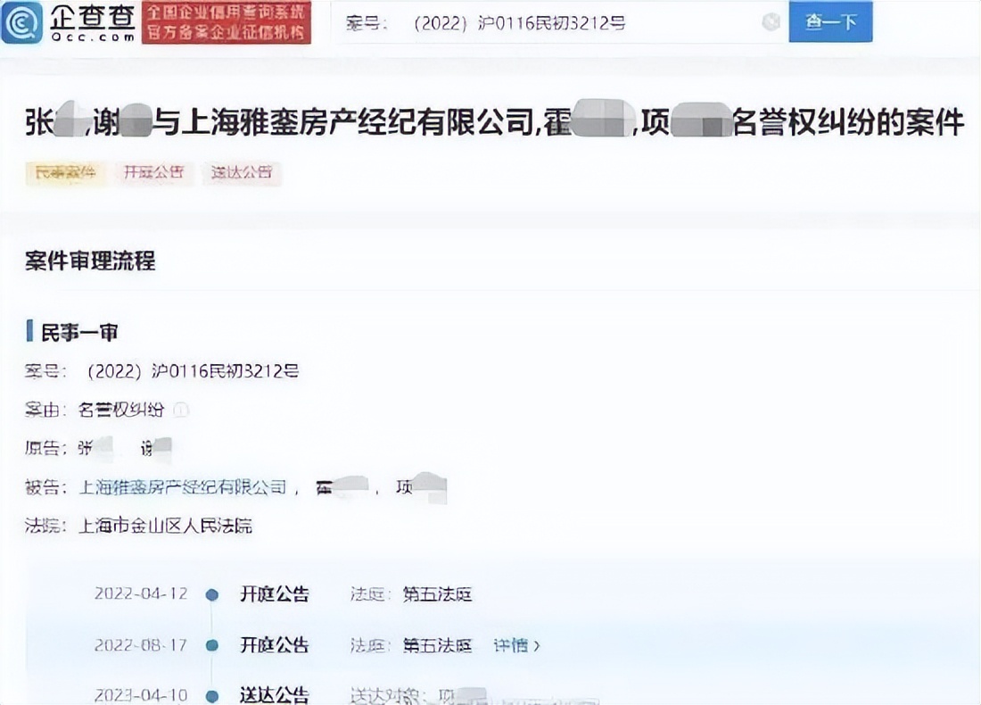Screen dimensions: 981x705
Task: Click the 查一下 search button
Action: point(829,21)
